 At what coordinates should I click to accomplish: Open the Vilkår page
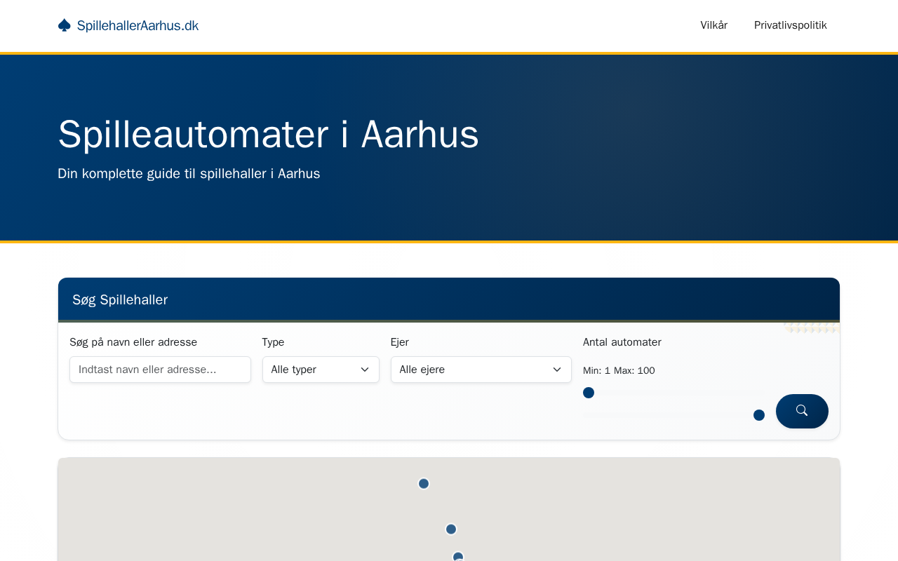[713, 25]
